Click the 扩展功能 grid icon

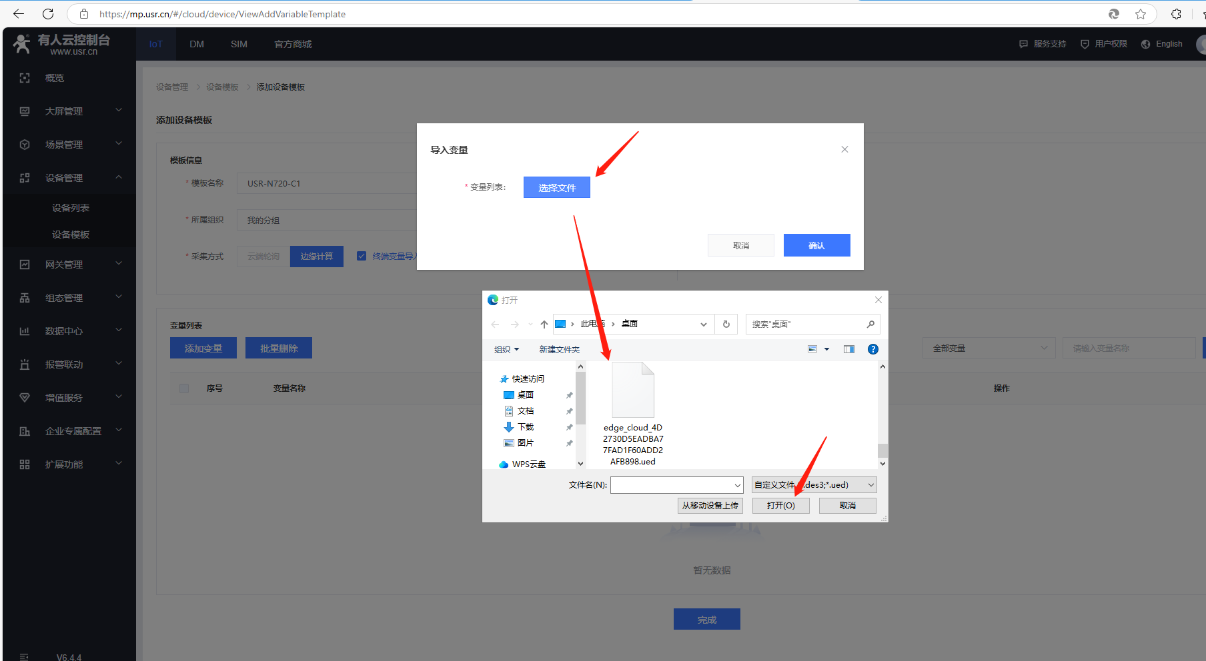(x=25, y=464)
